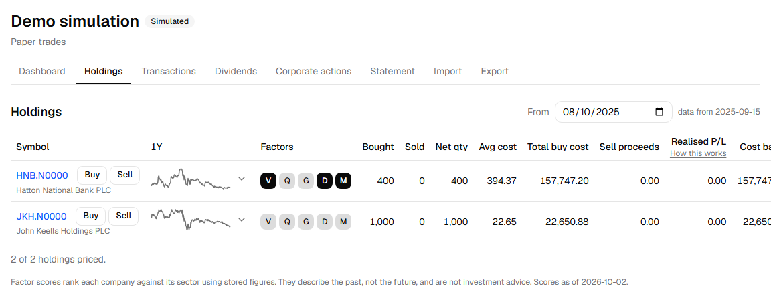The height and width of the screenshot is (298, 771).
Task: Click the G factor badge for JKH.N0000
Action: click(x=306, y=222)
